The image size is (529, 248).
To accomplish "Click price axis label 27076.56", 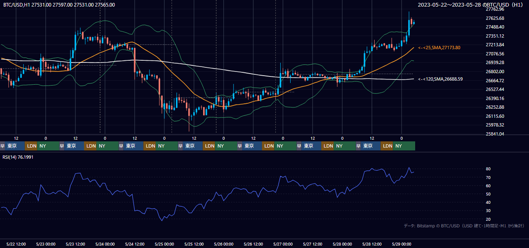I will click(495, 54).
